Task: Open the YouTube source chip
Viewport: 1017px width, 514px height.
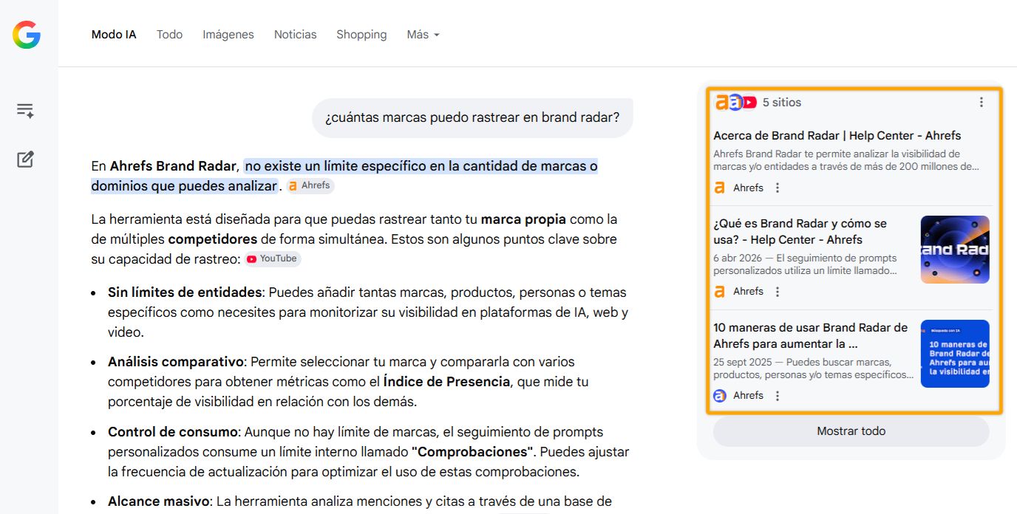Action: pyautogui.click(x=272, y=258)
